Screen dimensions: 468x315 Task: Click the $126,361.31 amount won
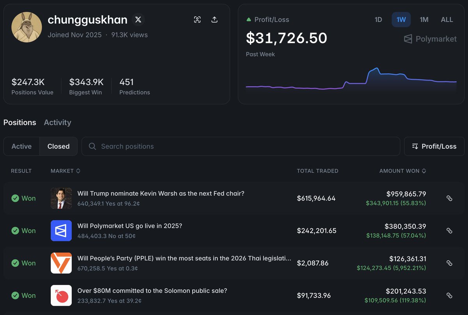408,258
